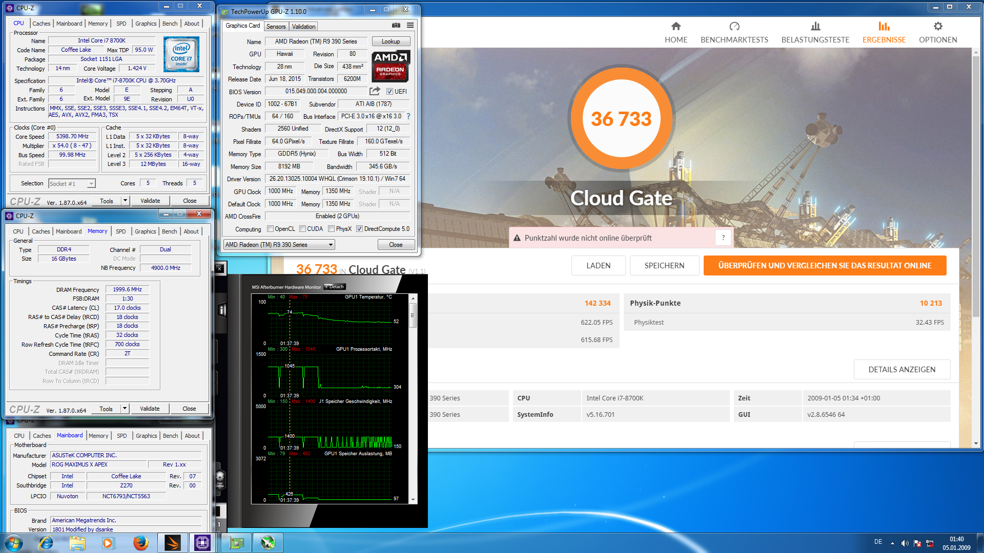Open the GPU-Z hamburger menu

pyautogui.click(x=410, y=25)
